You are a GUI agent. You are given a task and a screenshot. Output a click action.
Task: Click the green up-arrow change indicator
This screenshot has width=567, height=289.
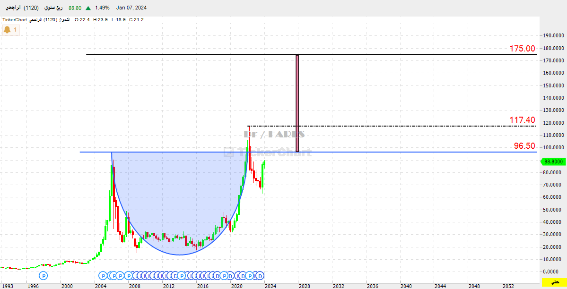pyautogui.click(x=88, y=8)
